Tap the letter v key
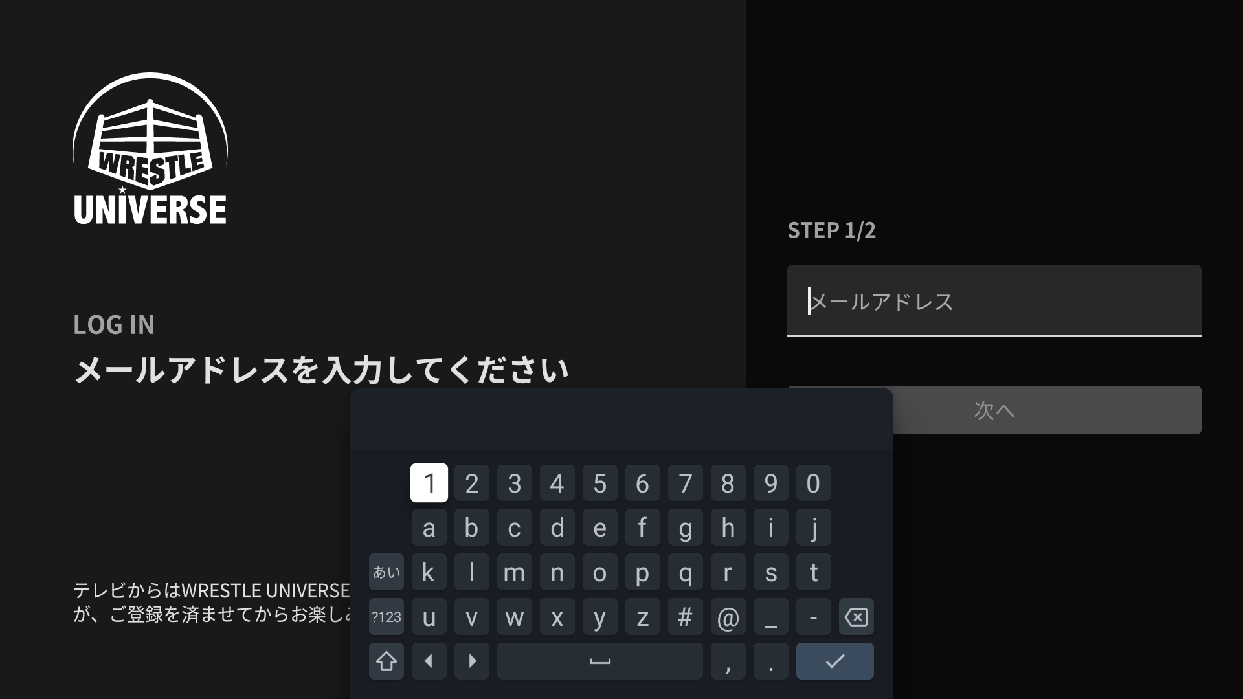1243x699 pixels. click(471, 617)
